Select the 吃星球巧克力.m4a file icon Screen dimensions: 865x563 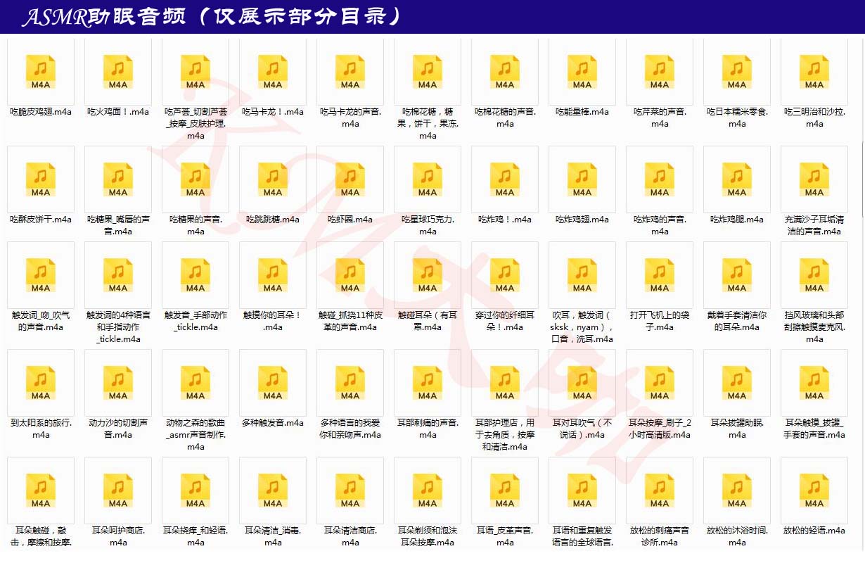[x=428, y=180]
